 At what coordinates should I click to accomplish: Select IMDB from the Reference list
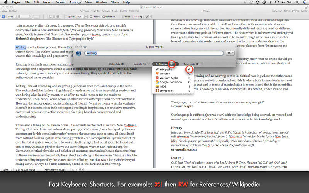173,86
